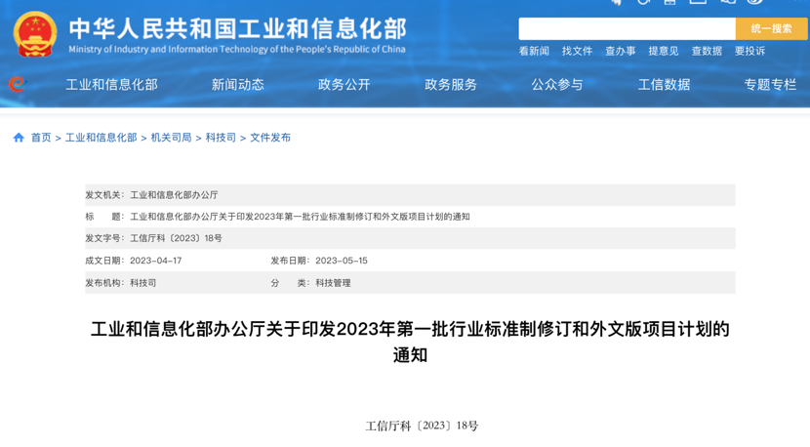
Task: Go to 公众参与 navigation item
Action: [x=557, y=85]
